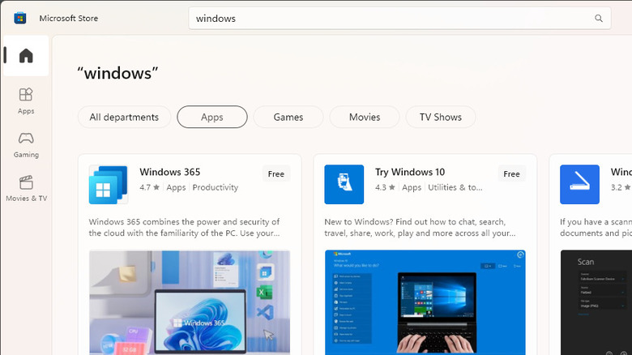Click the search magnifier icon

pos(599,18)
